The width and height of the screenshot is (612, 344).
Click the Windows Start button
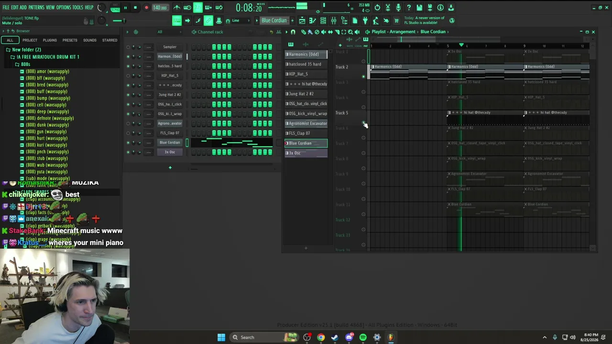tap(221, 337)
